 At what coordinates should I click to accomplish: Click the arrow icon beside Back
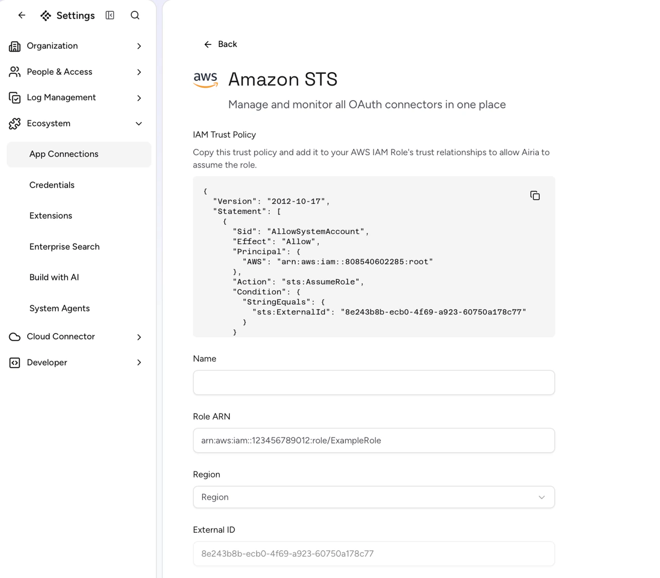click(208, 44)
